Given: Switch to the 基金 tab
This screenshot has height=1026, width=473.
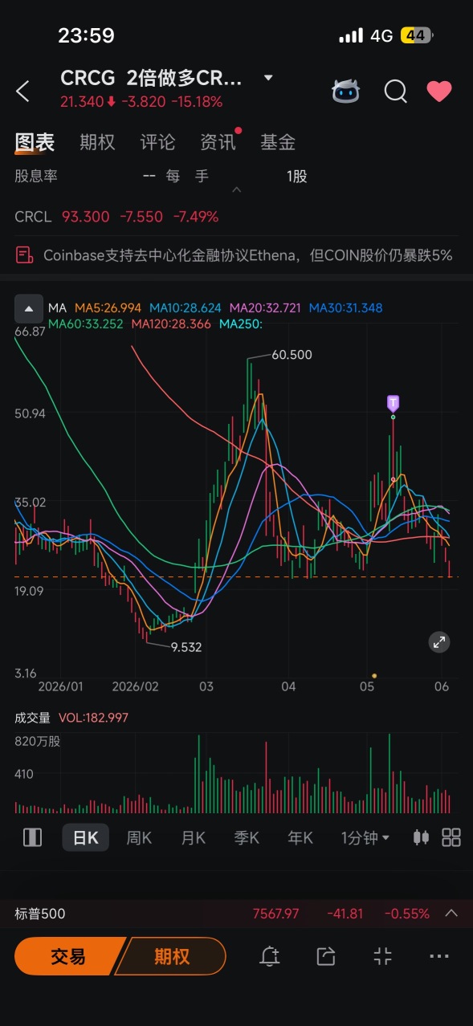Looking at the screenshot, I should (x=278, y=142).
